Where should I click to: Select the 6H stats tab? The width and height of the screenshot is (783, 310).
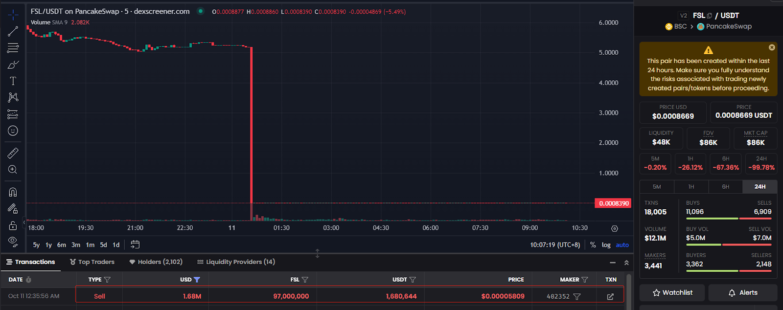pyautogui.click(x=725, y=187)
